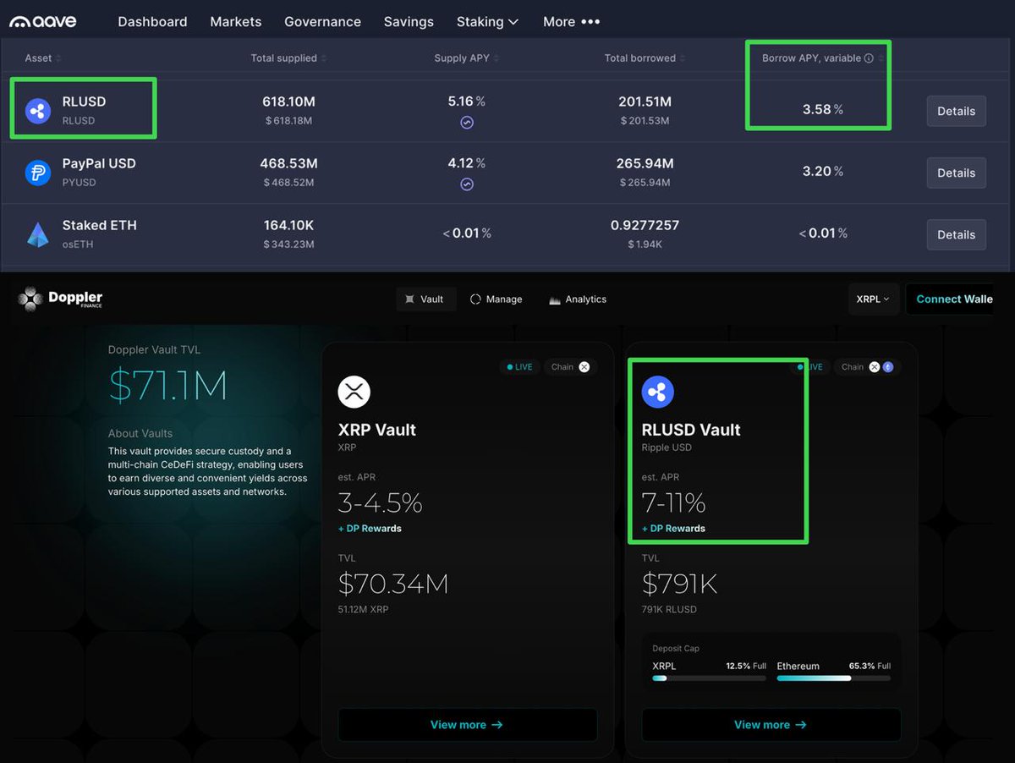Image resolution: width=1015 pixels, height=763 pixels.
Task: Sort by Total borrowed column
Action: [x=644, y=58]
